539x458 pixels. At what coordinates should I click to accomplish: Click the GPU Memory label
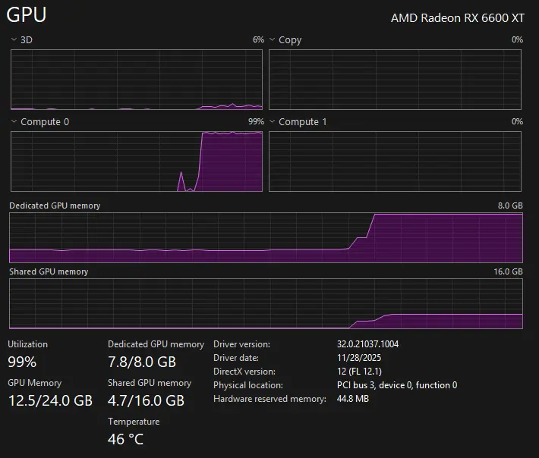[34, 383]
